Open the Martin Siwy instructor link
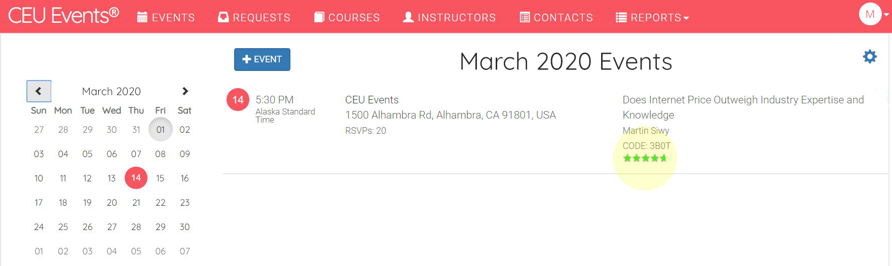 [x=646, y=131]
